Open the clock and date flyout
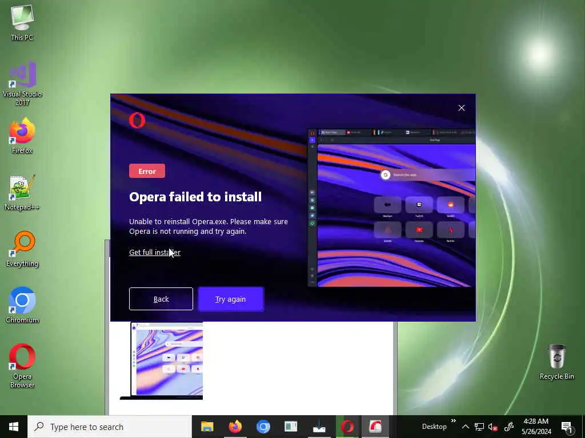Image resolution: width=585 pixels, height=438 pixels. tap(536, 427)
